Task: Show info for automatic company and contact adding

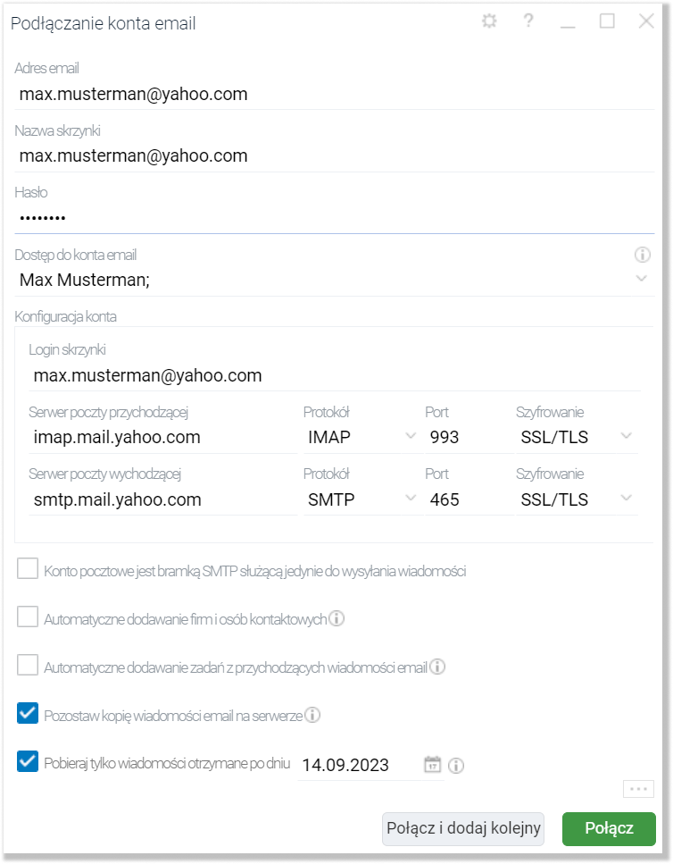Action: (337, 618)
